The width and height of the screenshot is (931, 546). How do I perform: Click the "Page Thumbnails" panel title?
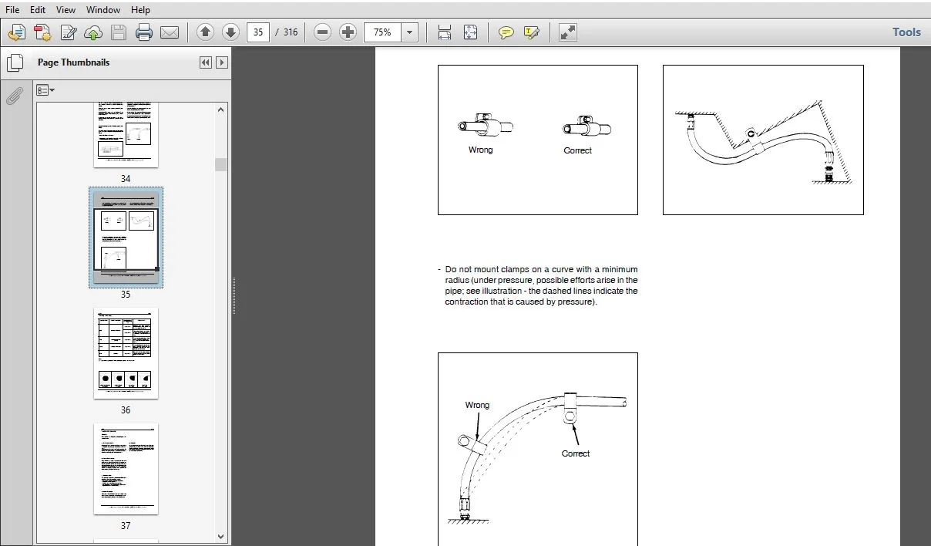coord(73,62)
